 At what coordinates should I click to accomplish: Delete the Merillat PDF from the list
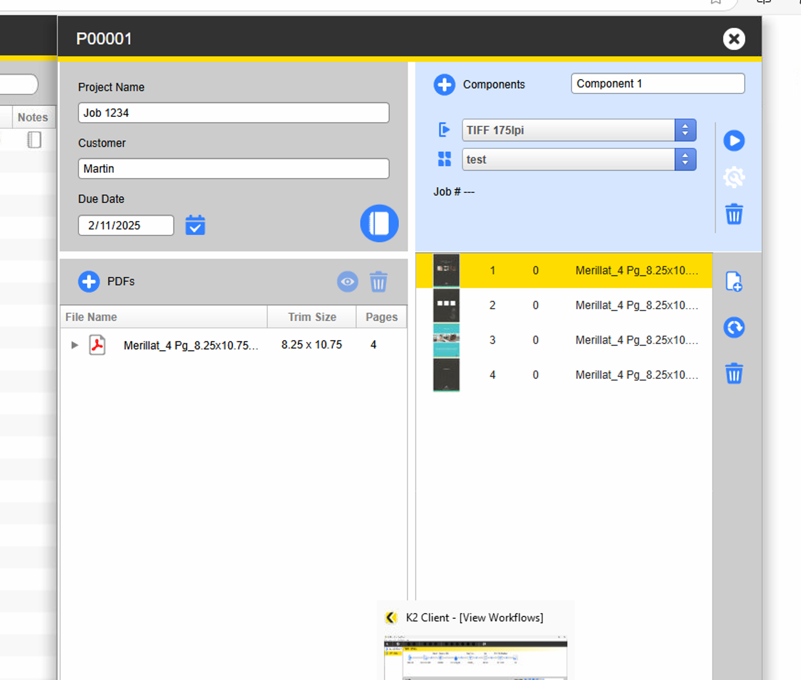(x=378, y=282)
